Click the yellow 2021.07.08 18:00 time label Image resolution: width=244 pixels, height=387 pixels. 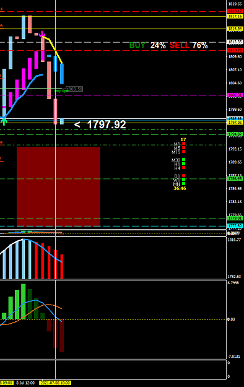click(55, 383)
